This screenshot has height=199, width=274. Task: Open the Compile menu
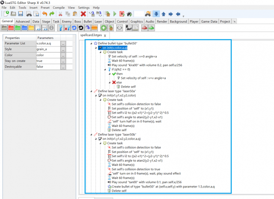pos(59,8)
